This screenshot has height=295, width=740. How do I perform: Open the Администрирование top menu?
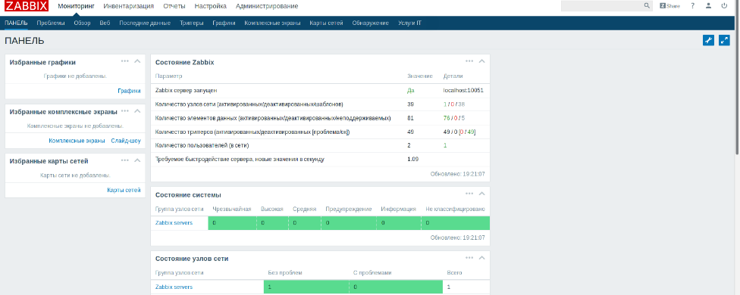pos(267,6)
